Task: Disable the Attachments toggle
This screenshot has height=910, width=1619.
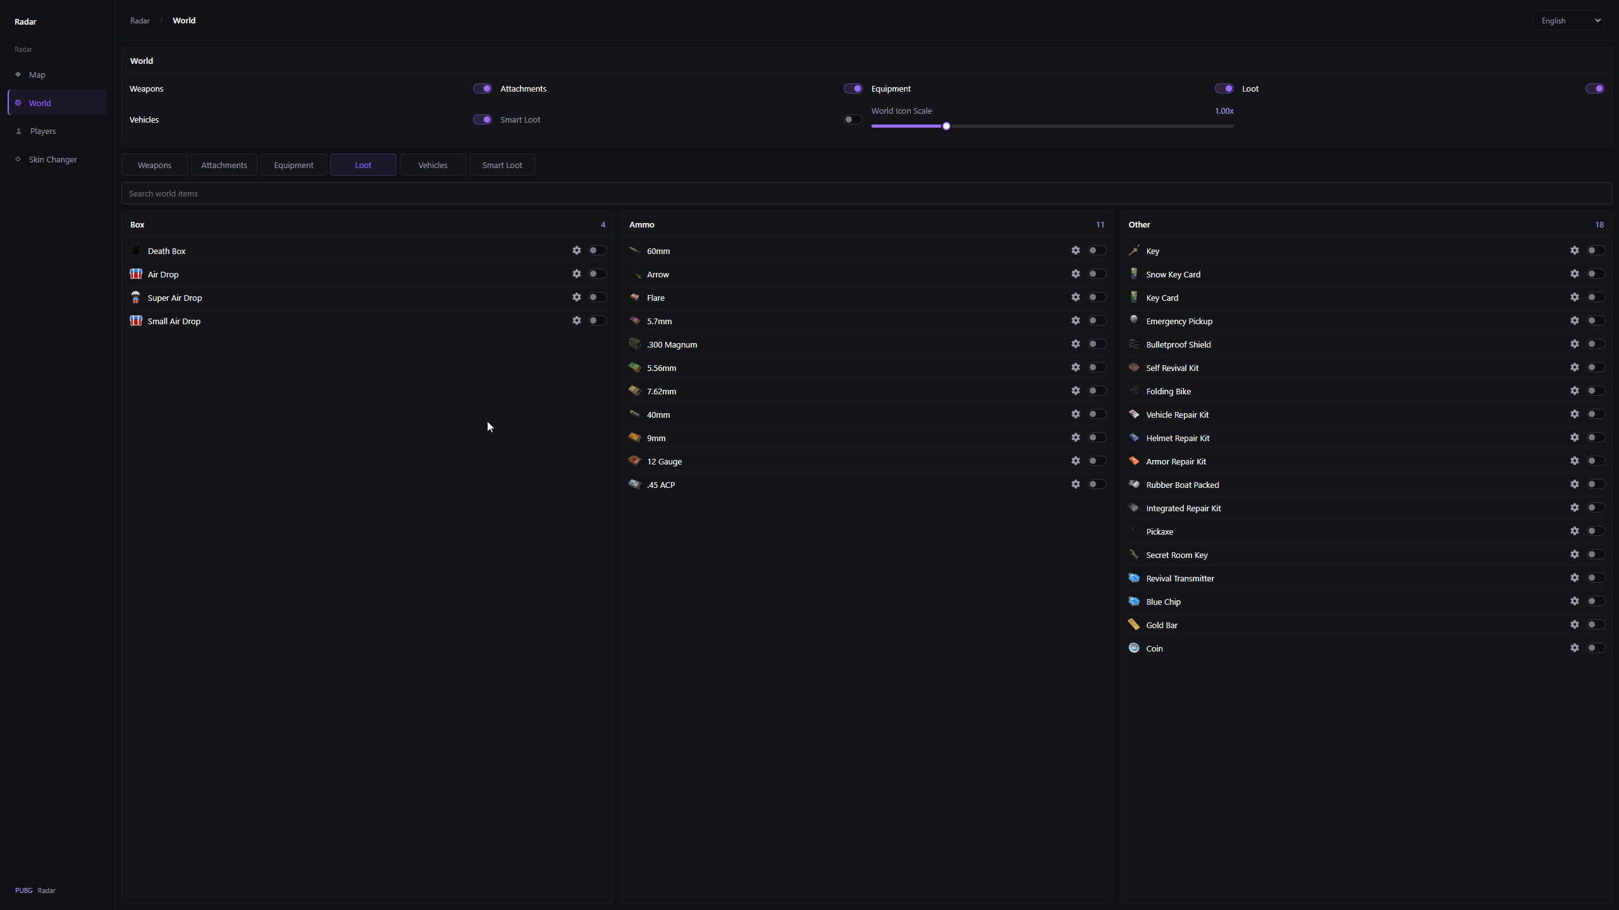Action: point(853,88)
